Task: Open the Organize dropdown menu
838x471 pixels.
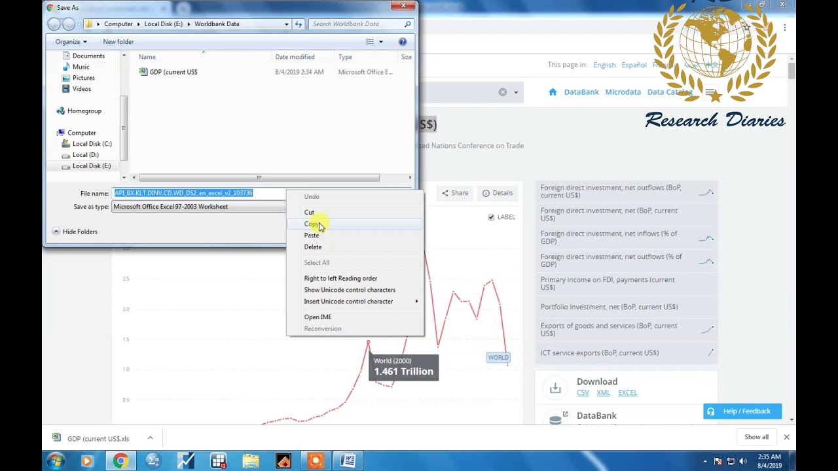Action: (71, 42)
